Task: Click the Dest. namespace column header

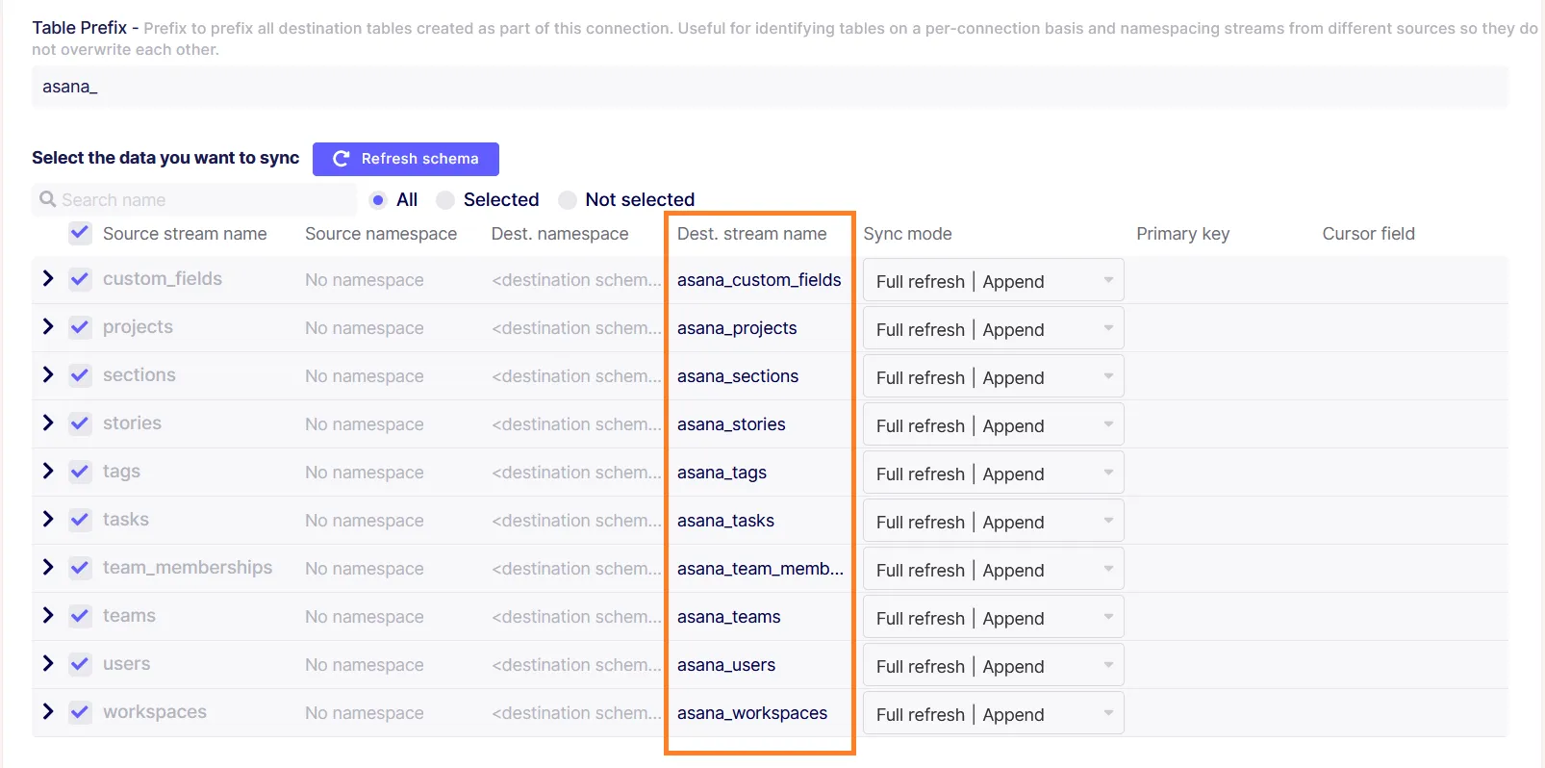Action: tap(560, 234)
